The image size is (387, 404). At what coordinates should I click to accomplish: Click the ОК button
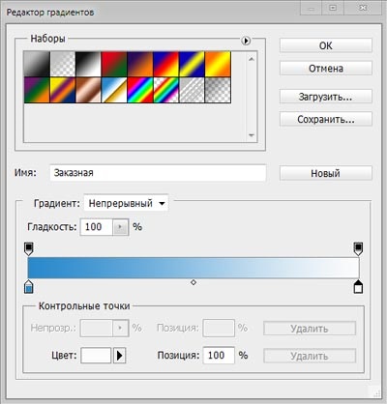point(326,45)
